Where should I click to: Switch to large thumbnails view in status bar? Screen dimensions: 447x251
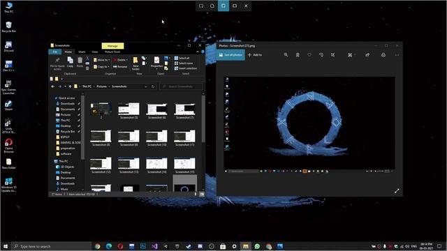(x=203, y=194)
